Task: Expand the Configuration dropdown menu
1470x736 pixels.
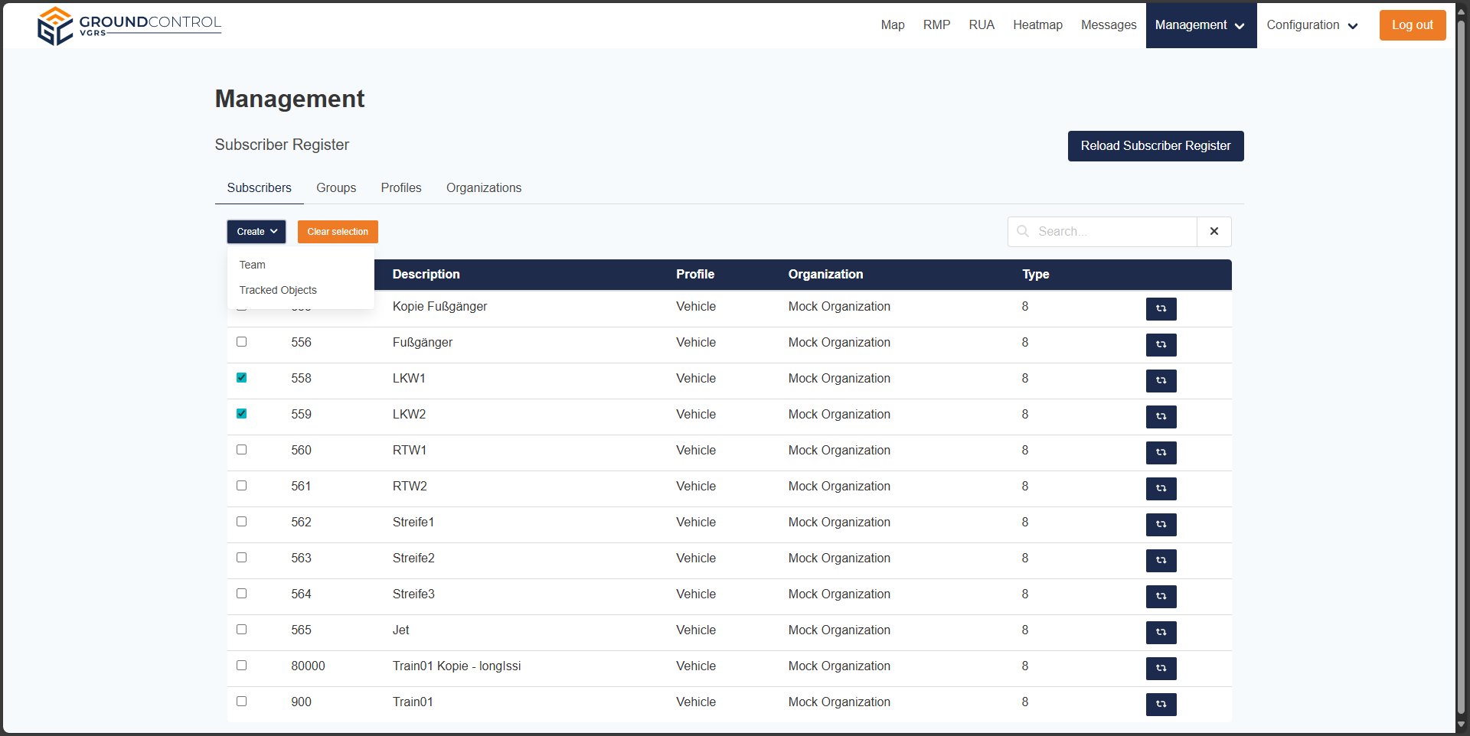Action: point(1312,25)
